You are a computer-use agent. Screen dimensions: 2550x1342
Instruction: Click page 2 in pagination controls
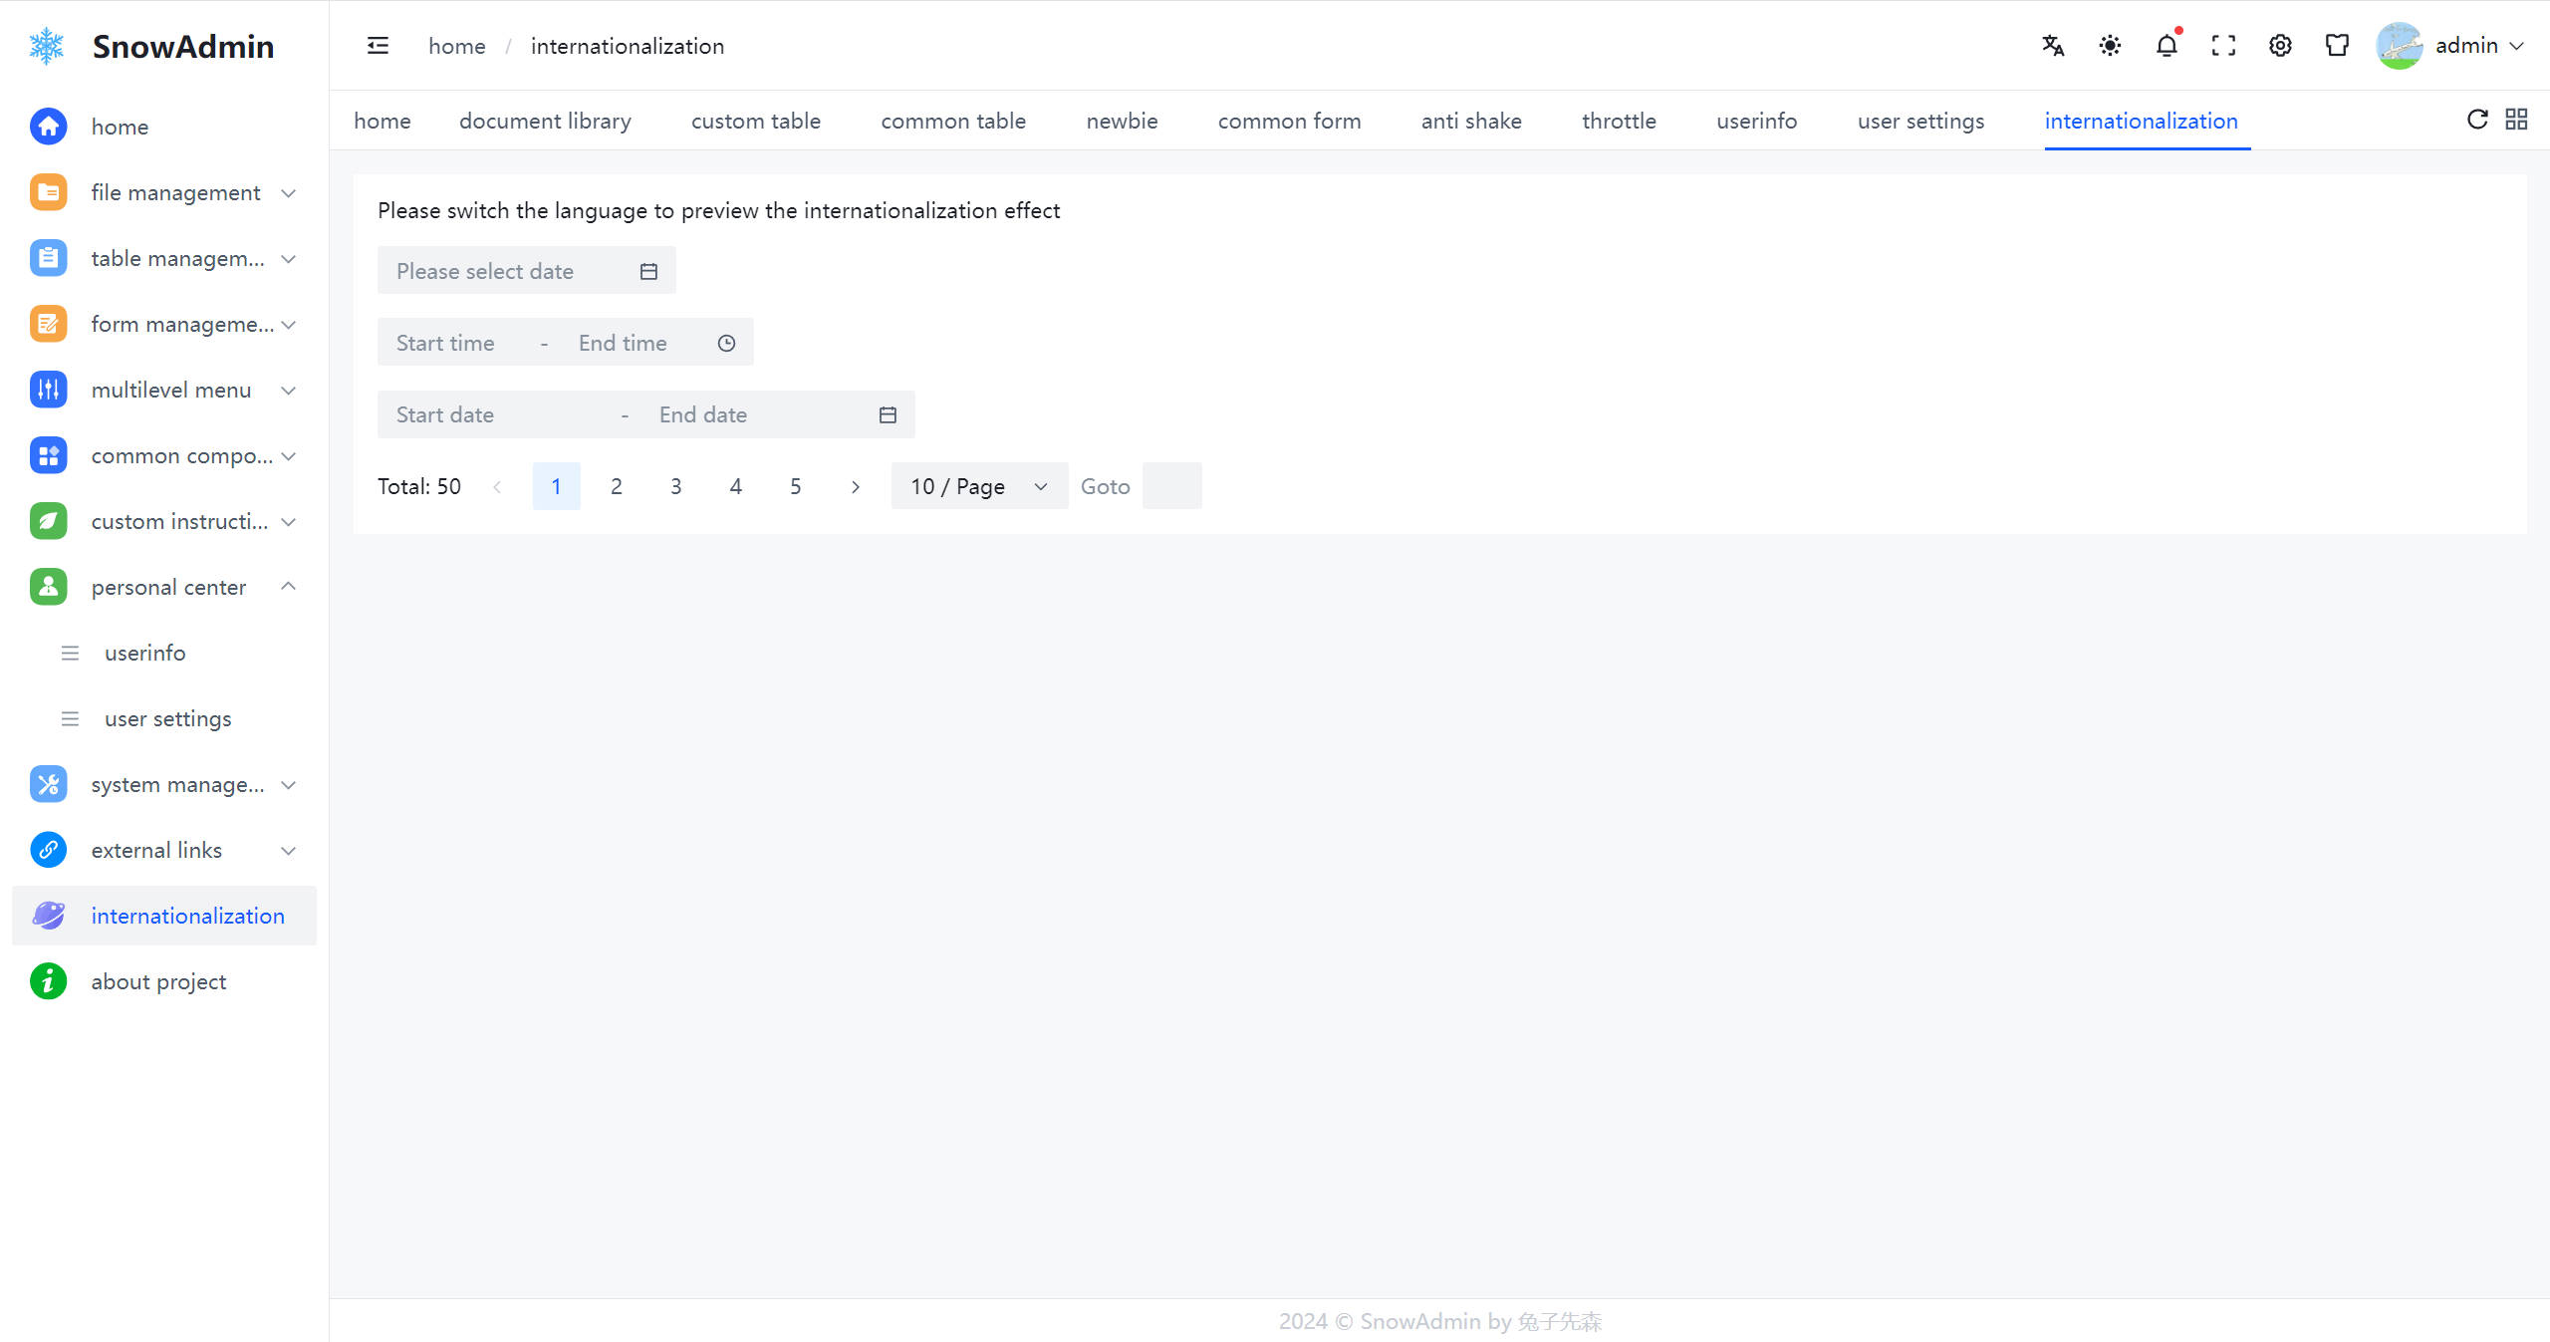coord(616,487)
